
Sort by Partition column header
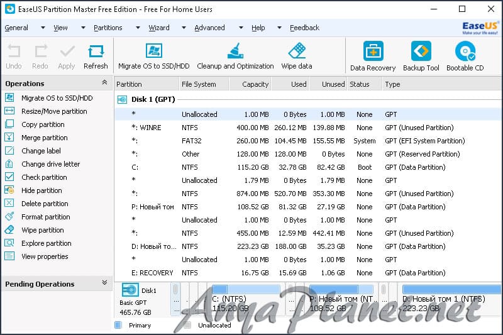point(146,84)
